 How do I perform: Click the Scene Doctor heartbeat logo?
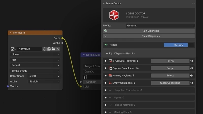point(114,15)
